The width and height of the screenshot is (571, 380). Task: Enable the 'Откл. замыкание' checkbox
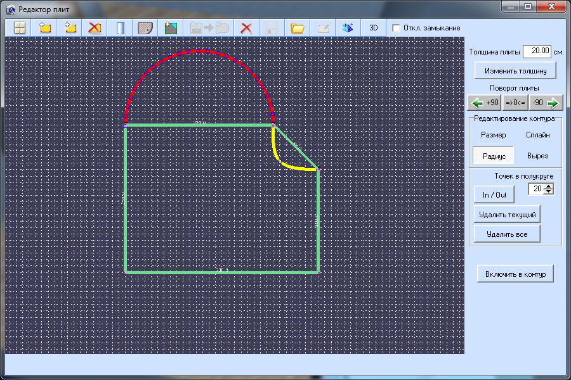(397, 28)
